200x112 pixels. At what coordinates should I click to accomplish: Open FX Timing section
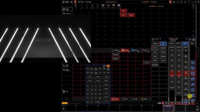click(163, 48)
